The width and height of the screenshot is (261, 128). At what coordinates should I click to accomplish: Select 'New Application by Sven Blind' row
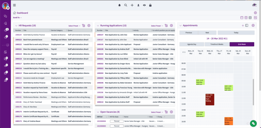point(135,59)
